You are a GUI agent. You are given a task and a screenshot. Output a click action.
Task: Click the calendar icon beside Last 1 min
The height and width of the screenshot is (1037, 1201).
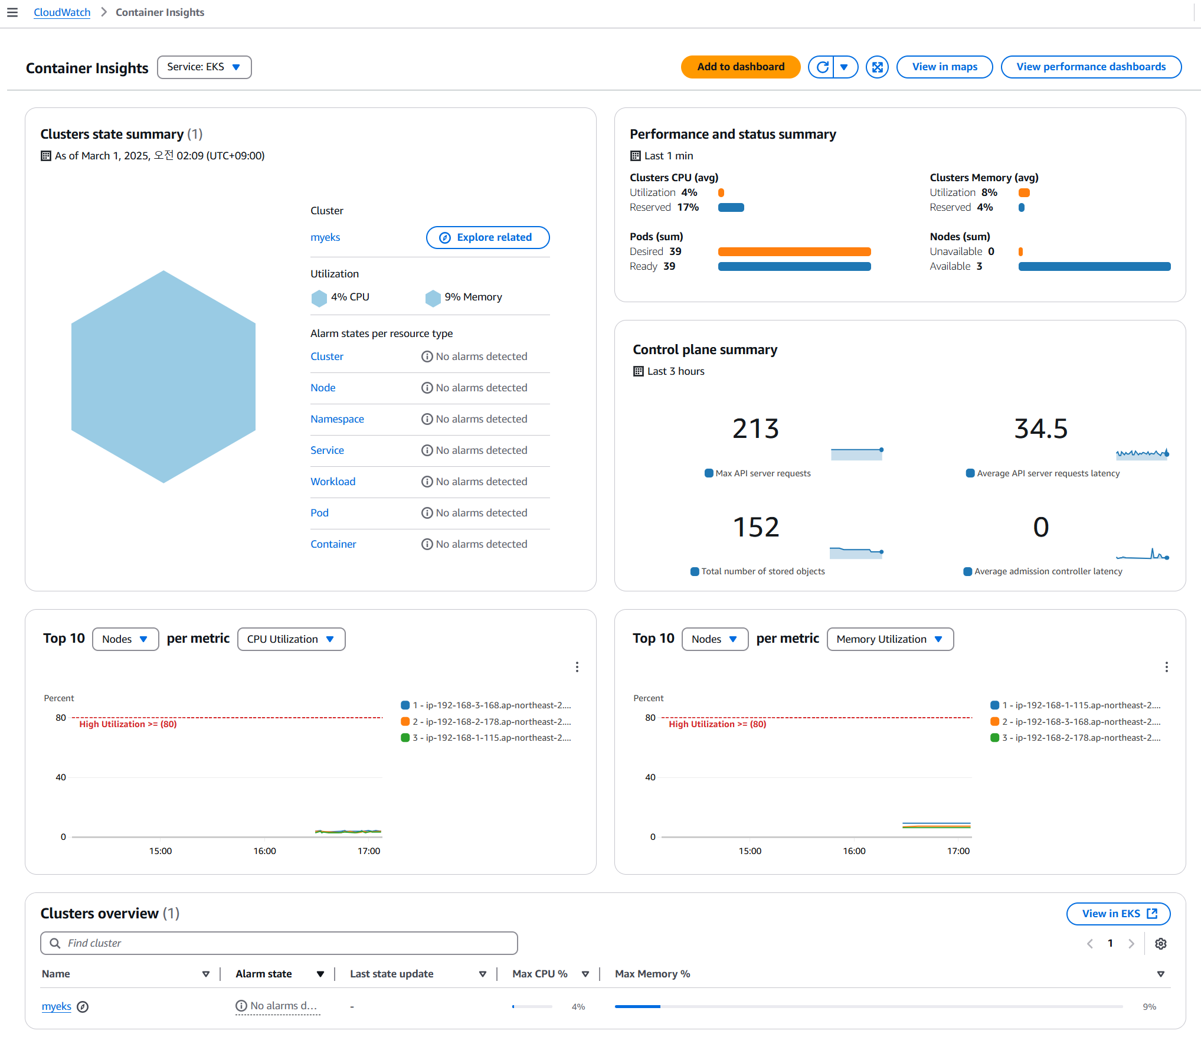tap(635, 156)
